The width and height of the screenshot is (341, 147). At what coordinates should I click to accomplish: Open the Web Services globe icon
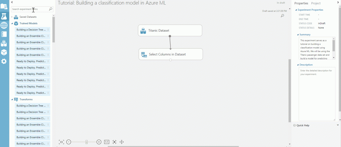click(x=4, y=25)
